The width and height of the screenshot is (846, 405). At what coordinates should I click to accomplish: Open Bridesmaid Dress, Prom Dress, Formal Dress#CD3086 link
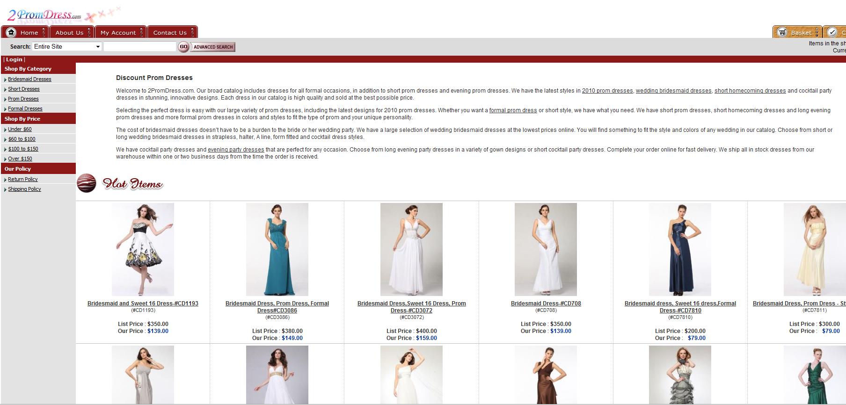(277, 307)
